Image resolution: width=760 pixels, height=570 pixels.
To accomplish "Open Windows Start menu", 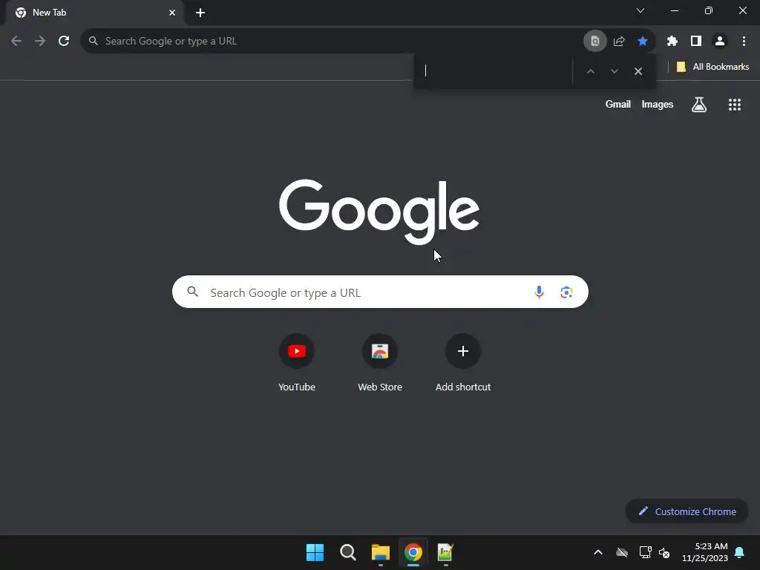I will pyautogui.click(x=315, y=552).
